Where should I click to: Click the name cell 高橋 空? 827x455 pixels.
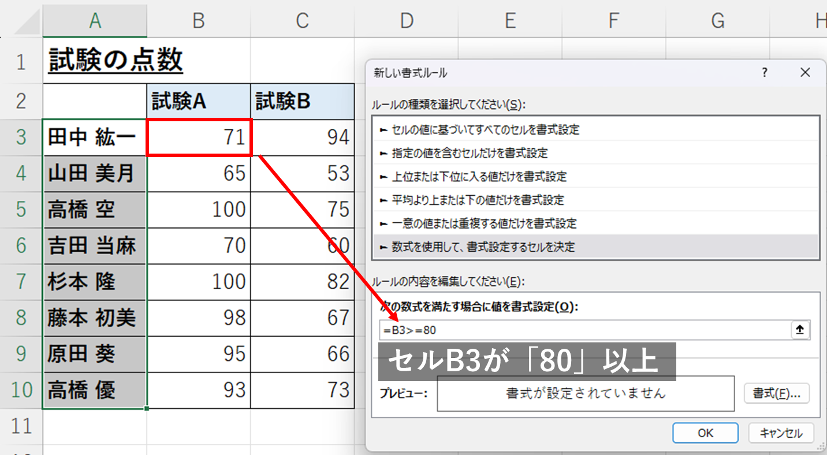(95, 210)
